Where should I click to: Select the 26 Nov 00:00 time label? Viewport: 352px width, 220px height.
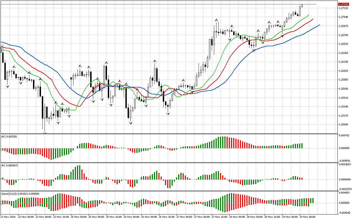(x=131, y=217)
